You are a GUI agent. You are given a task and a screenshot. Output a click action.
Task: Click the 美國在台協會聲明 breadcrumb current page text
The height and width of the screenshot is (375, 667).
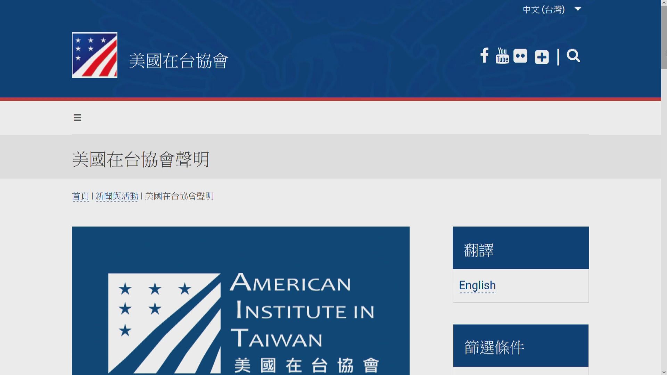click(179, 196)
